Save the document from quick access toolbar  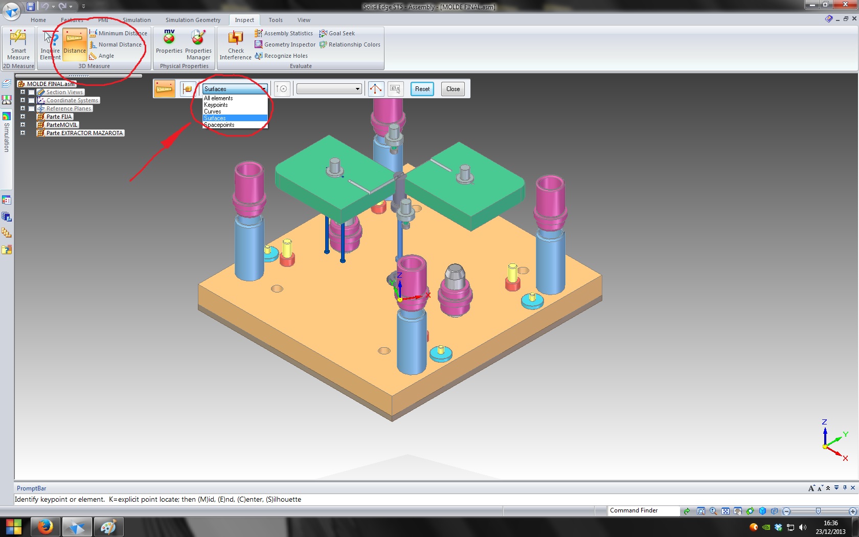pyautogui.click(x=31, y=7)
